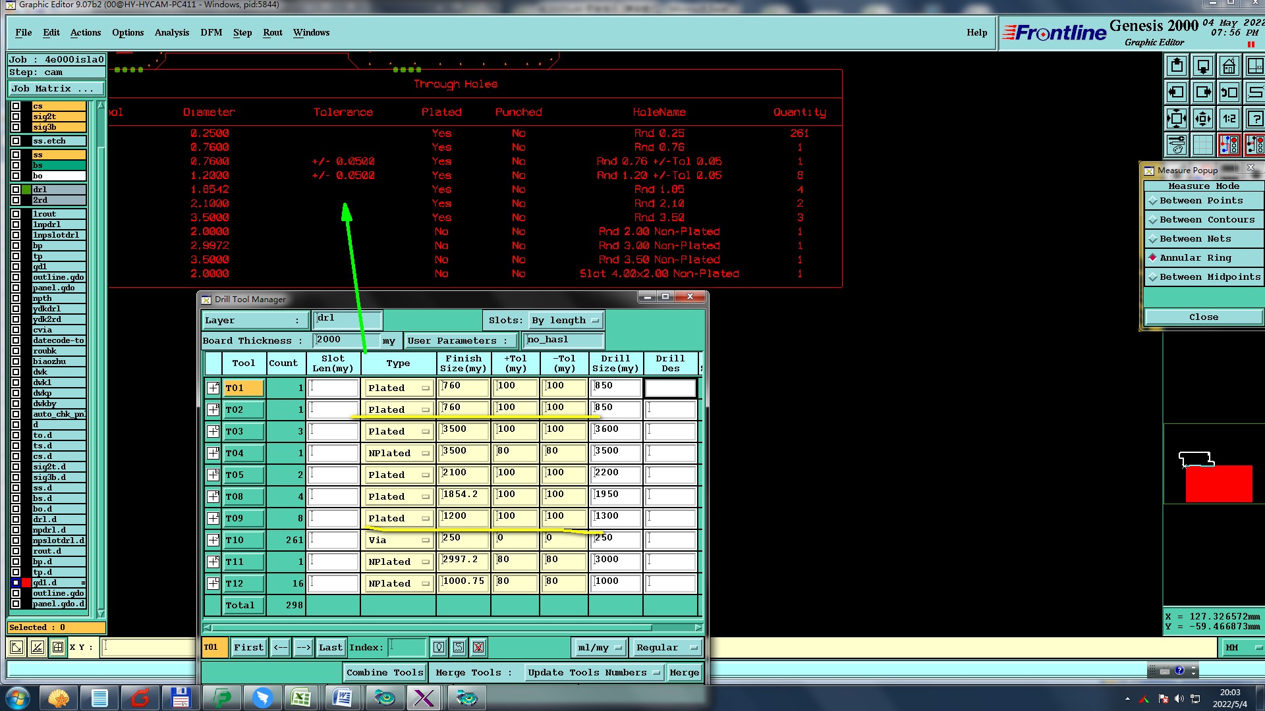The width and height of the screenshot is (1265, 711).
Task: Expand the plus icon for tool T05
Action: click(213, 475)
